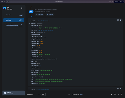
Task: Click the swayuki Isar Instance button
Action: 14,93
